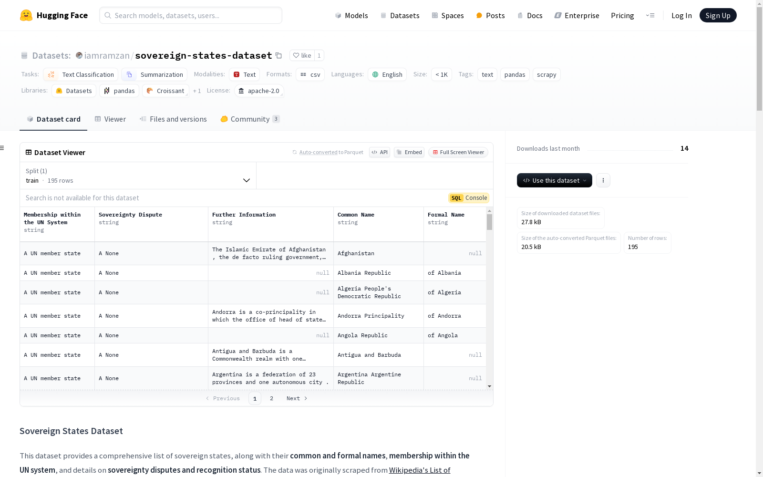This screenshot has height=477, width=763.
Task: Click the left sidebar hamburger menu icon
Action: click(2, 148)
